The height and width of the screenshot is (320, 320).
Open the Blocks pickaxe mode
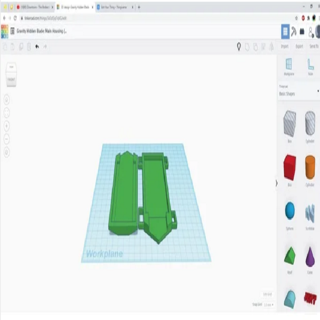(294, 32)
